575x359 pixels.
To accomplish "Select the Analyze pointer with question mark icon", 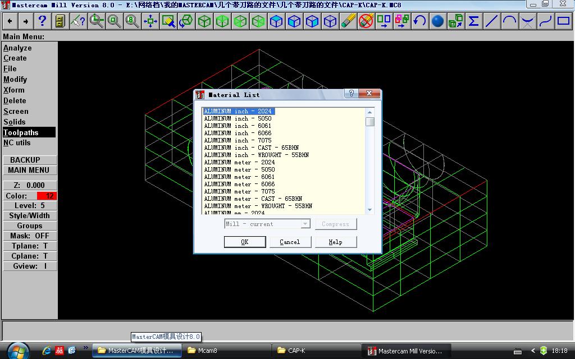I will (x=78, y=21).
